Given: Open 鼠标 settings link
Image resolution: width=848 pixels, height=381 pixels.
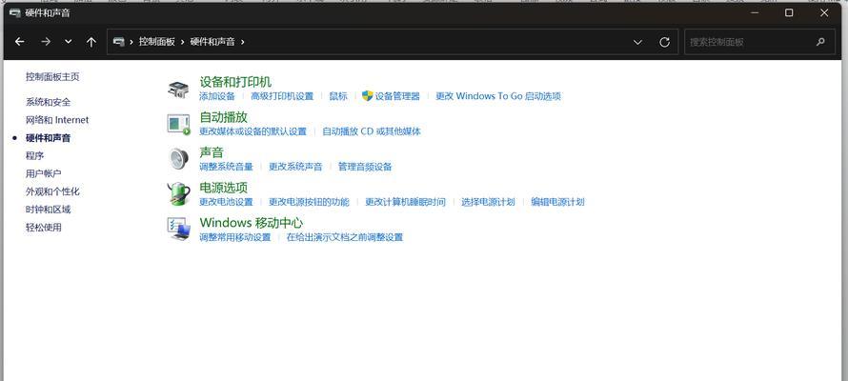Looking at the screenshot, I should click(x=338, y=96).
